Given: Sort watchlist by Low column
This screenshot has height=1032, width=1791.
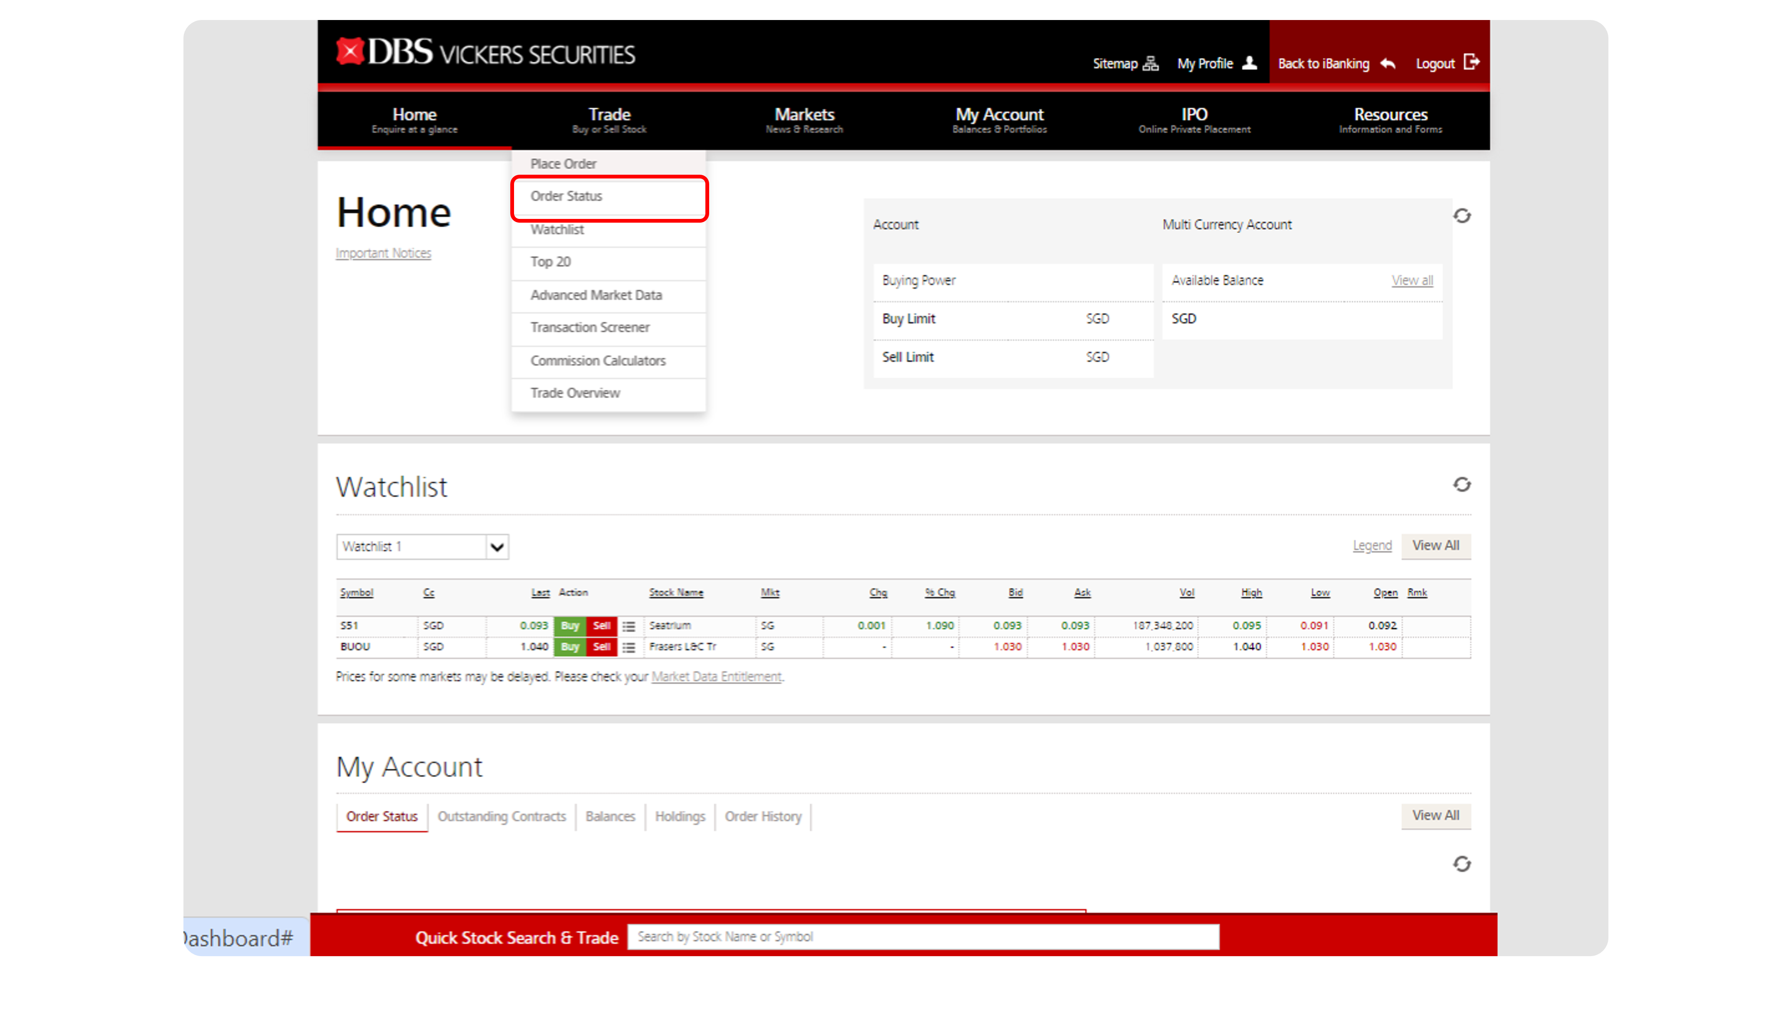Looking at the screenshot, I should [x=1320, y=593].
